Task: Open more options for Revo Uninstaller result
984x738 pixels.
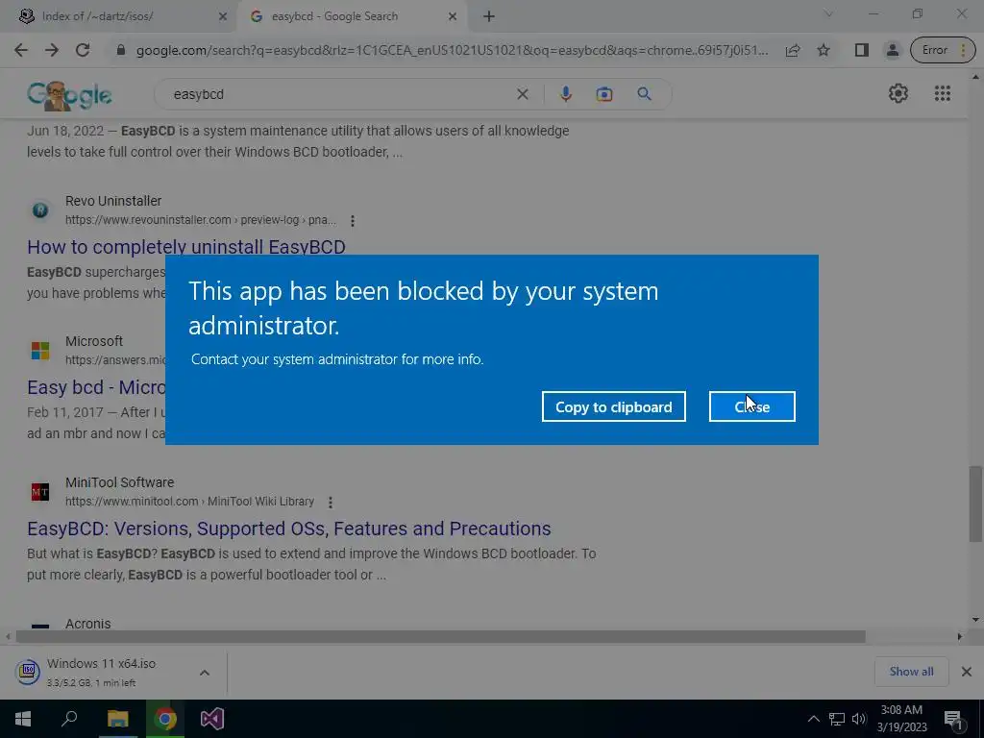Action: pos(353,221)
